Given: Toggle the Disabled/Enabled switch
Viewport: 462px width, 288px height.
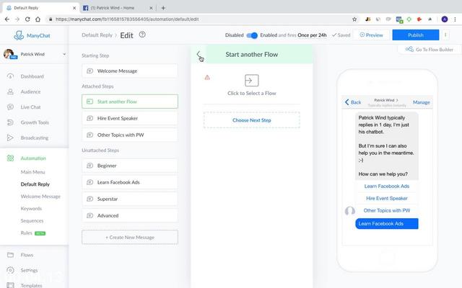Looking at the screenshot, I should pos(252,35).
